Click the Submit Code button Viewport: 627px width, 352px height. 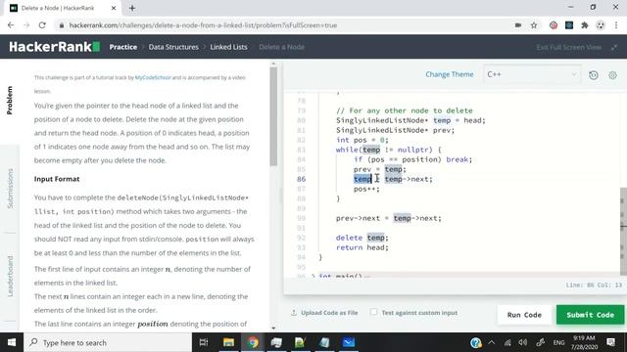pos(590,315)
